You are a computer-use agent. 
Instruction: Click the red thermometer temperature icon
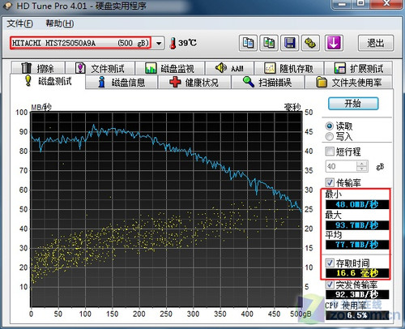click(173, 43)
